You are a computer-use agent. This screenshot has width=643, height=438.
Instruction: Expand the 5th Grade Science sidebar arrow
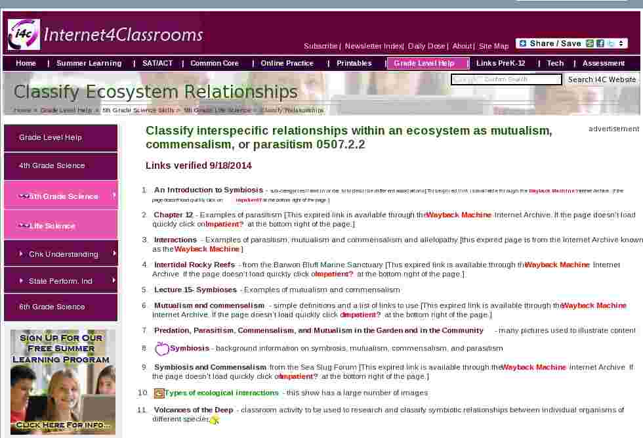click(x=114, y=196)
